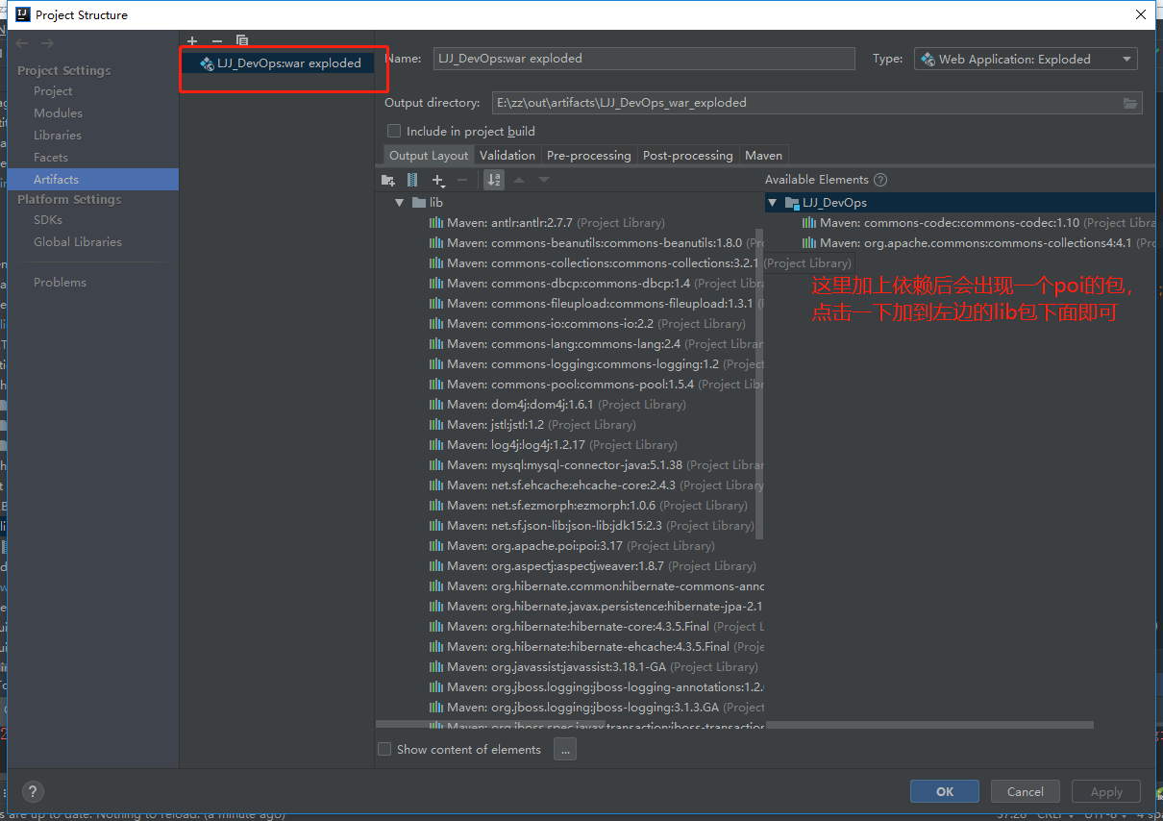The image size is (1163, 821).
Task: Collapse LJJ_DevOps under Available Elements
Action: pyautogui.click(x=772, y=203)
